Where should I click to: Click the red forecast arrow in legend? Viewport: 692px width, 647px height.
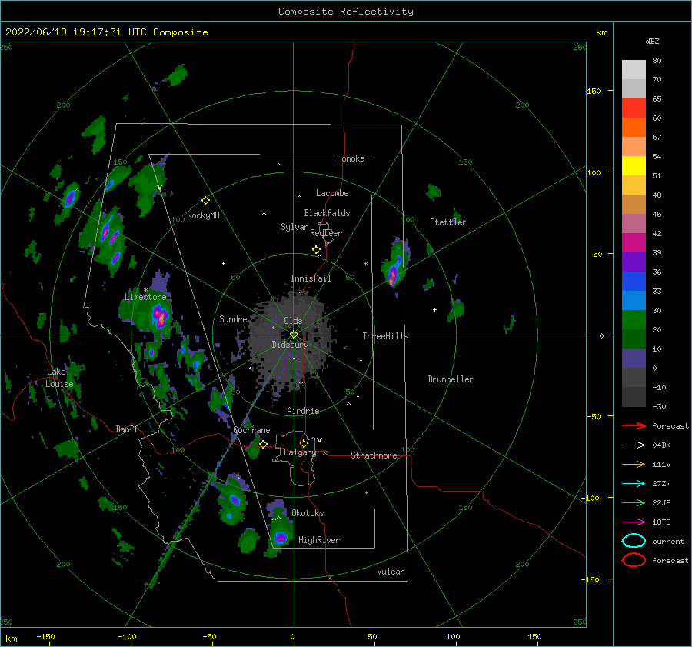pos(634,425)
